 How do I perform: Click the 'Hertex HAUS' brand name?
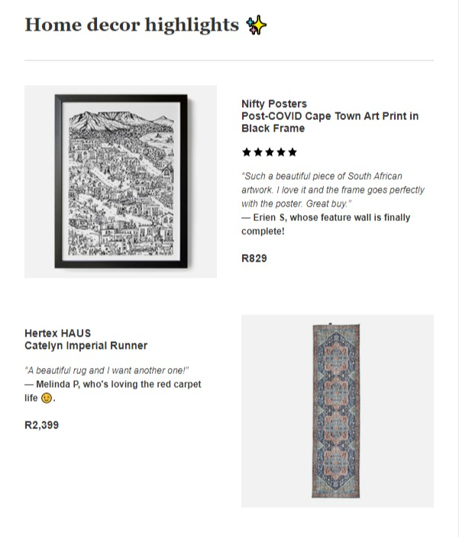tap(57, 334)
